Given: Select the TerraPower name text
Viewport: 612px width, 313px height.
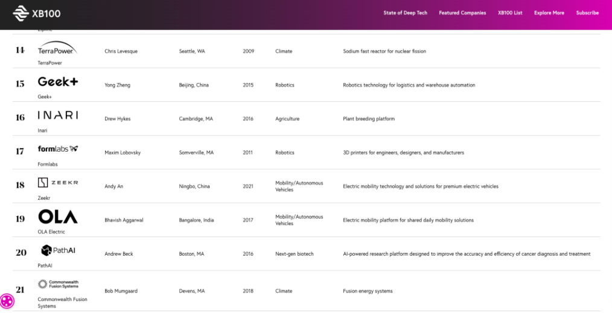Looking at the screenshot, I should click(x=49, y=63).
